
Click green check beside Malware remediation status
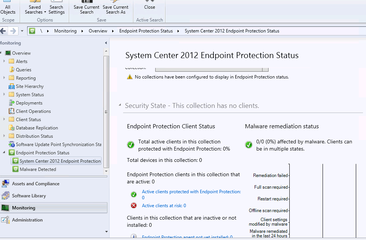click(x=249, y=145)
